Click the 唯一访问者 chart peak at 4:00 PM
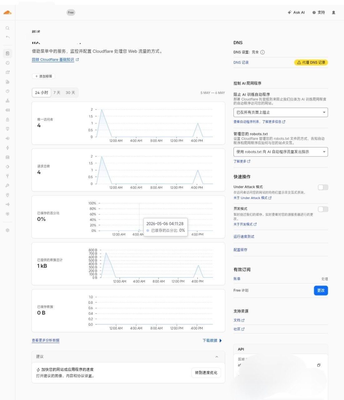Screen dimensions: 344x400 point(198,123)
